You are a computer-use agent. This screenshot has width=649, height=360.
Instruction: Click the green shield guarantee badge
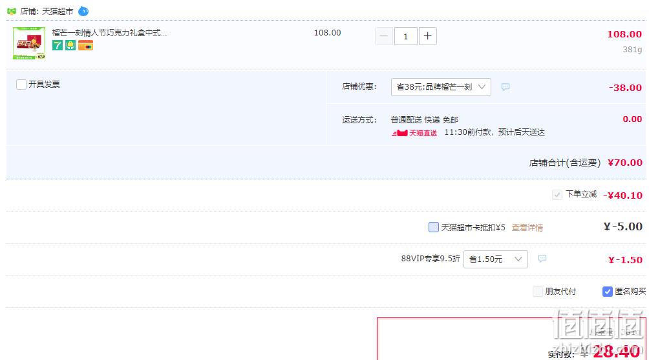(x=70, y=45)
